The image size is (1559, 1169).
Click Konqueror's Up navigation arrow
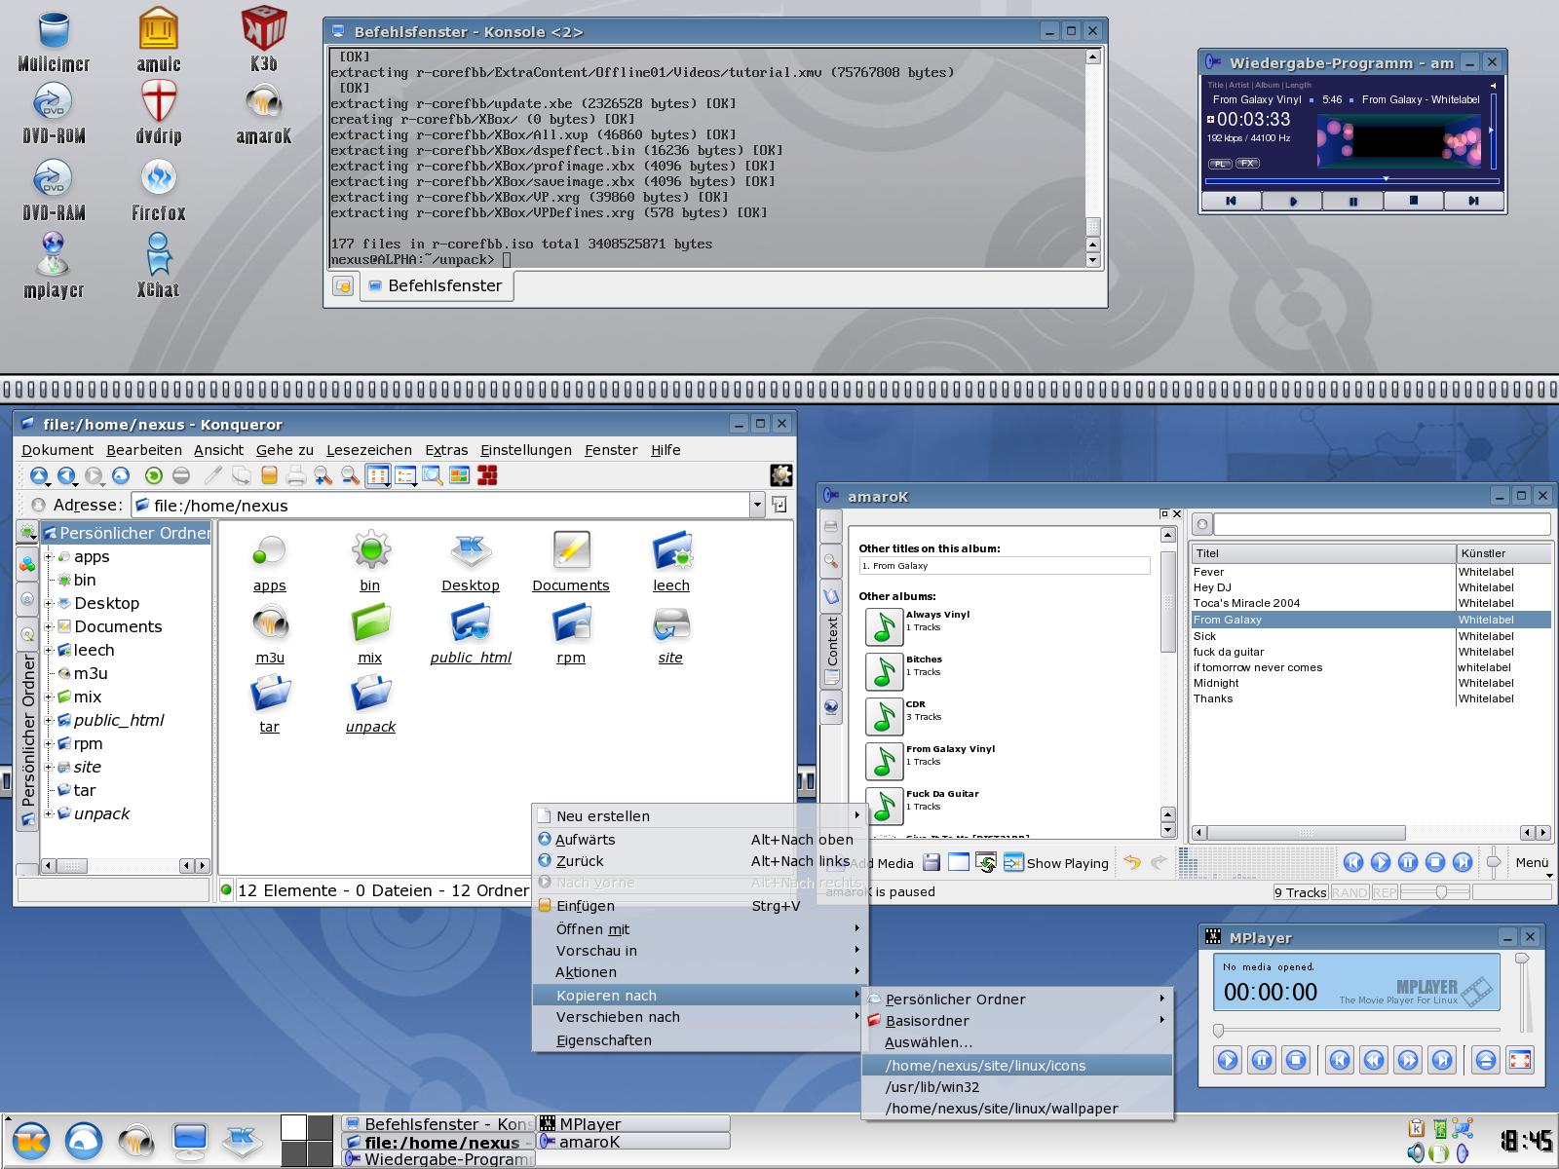pyautogui.click(x=39, y=475)
